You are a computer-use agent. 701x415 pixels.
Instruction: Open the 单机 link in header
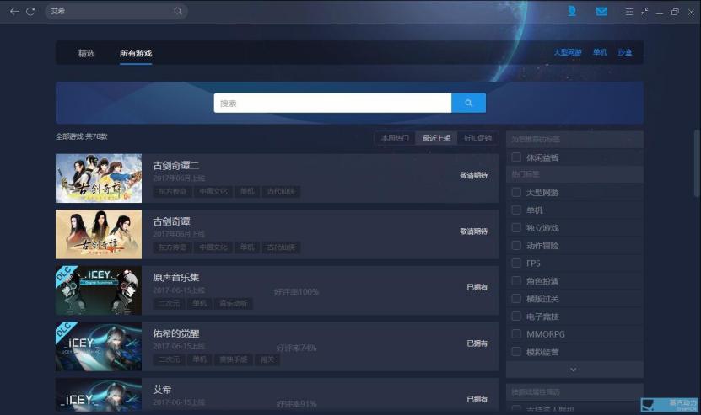pos(600,53)
